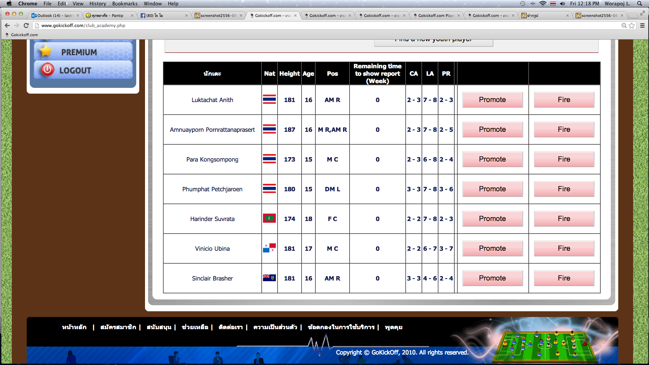
Task: Click the volume speaker icon
Action: [562, 4]
